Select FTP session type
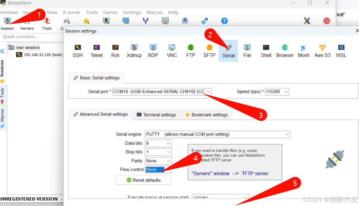359x206 pixels. (x=191, y=51)
